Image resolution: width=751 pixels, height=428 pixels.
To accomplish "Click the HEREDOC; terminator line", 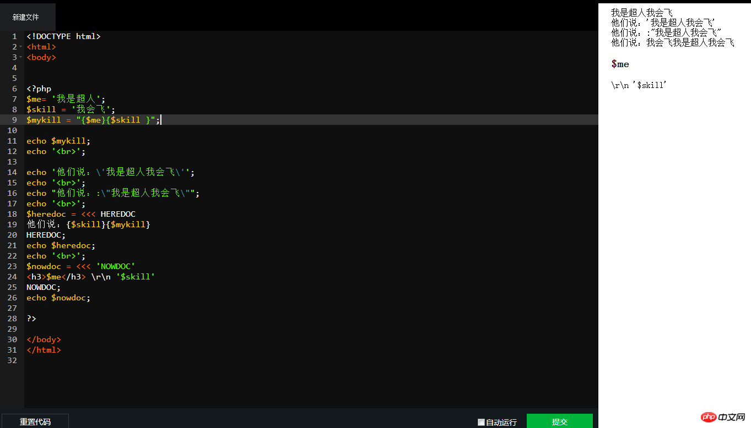I will (x=46, y=235).
